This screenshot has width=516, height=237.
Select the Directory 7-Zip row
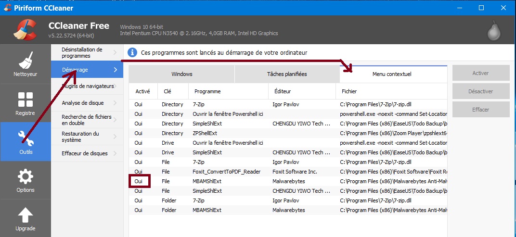(x=288, y=104)
